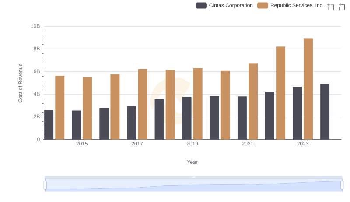This screenshot has height=202, width=350.
Task: Click the '8B' y-axis label
Action: click(37, 49)
